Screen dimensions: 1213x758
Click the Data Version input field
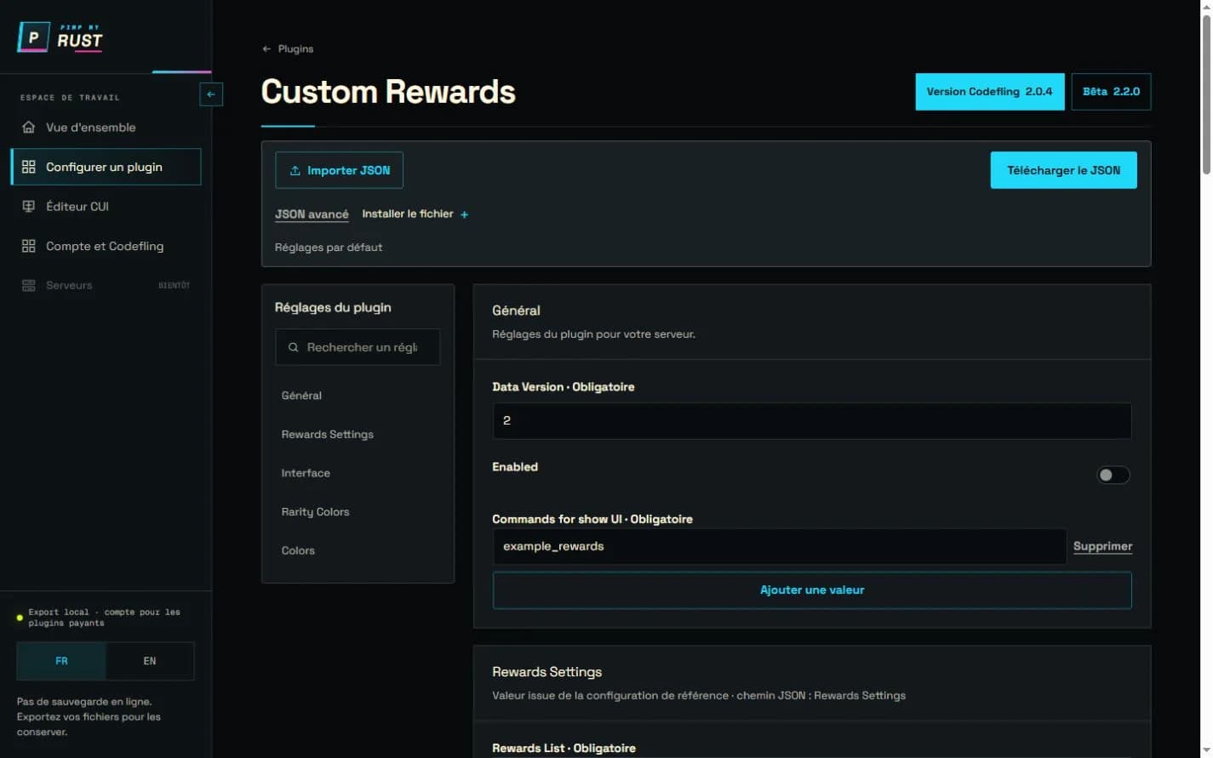pos(812,421)
